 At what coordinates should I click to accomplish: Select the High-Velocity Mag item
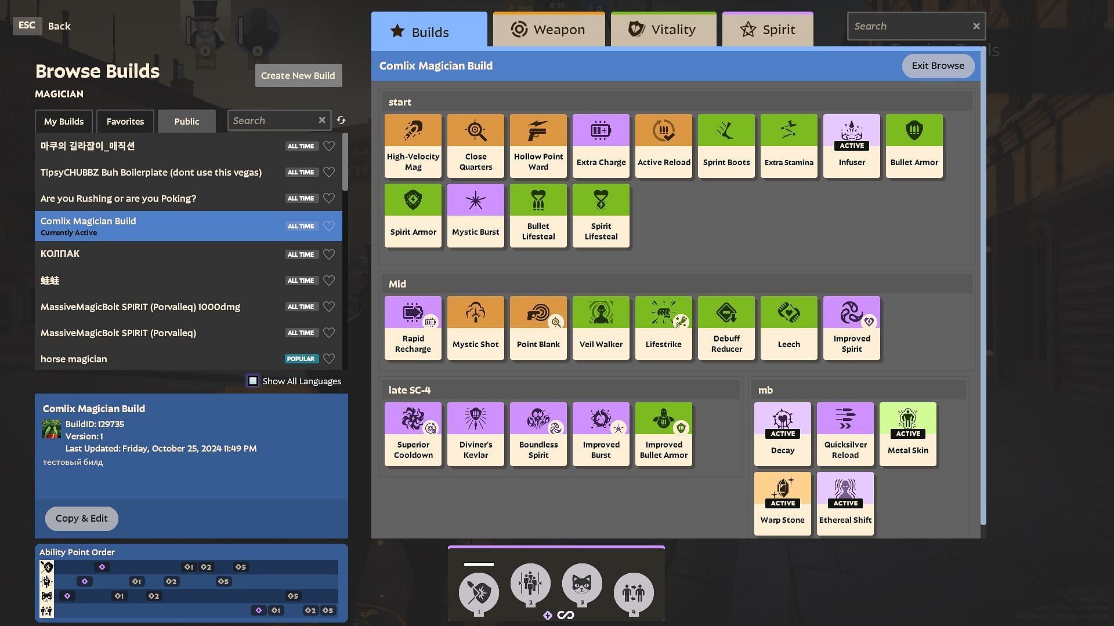pyautogui.click(x=413, y=145)
